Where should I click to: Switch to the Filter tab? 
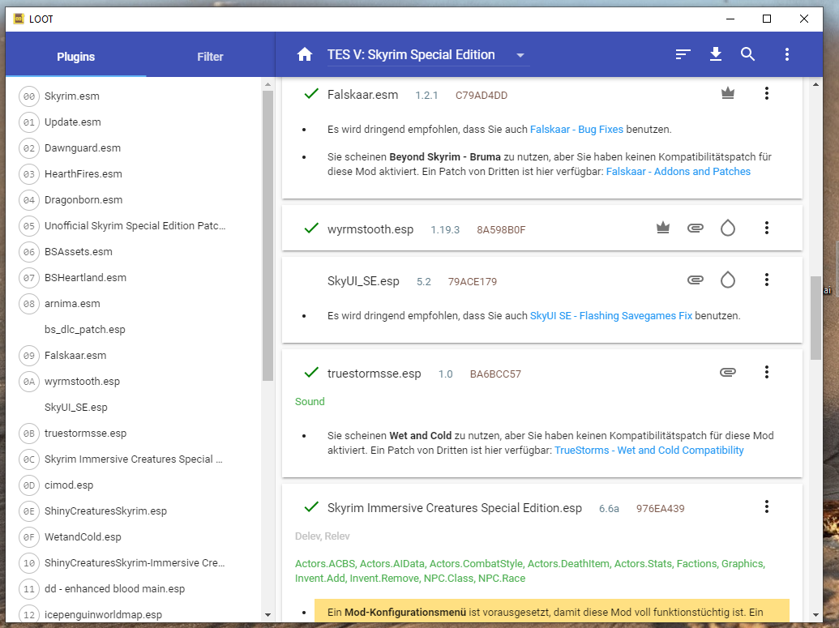coord(210,57)
